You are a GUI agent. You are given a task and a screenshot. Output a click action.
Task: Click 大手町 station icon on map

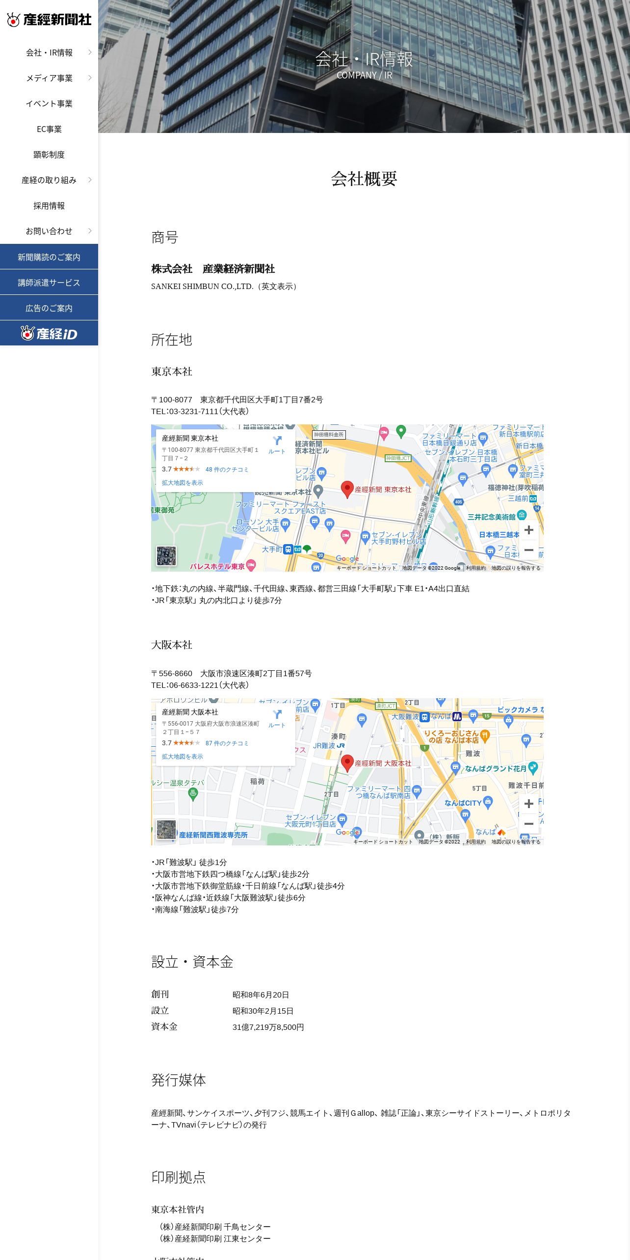pyautogui.click(x=289, y=550)
